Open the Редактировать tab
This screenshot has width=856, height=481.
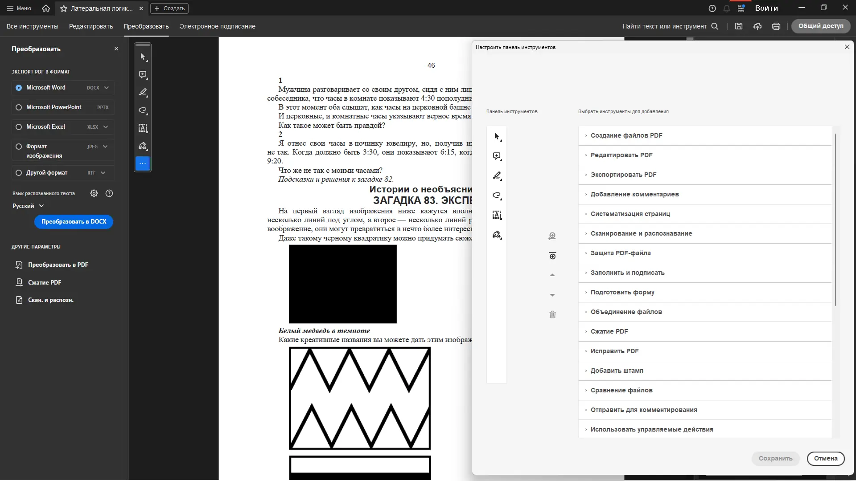91,26
